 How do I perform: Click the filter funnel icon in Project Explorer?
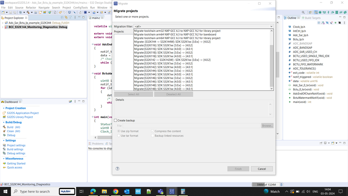[x=70, y=17]
